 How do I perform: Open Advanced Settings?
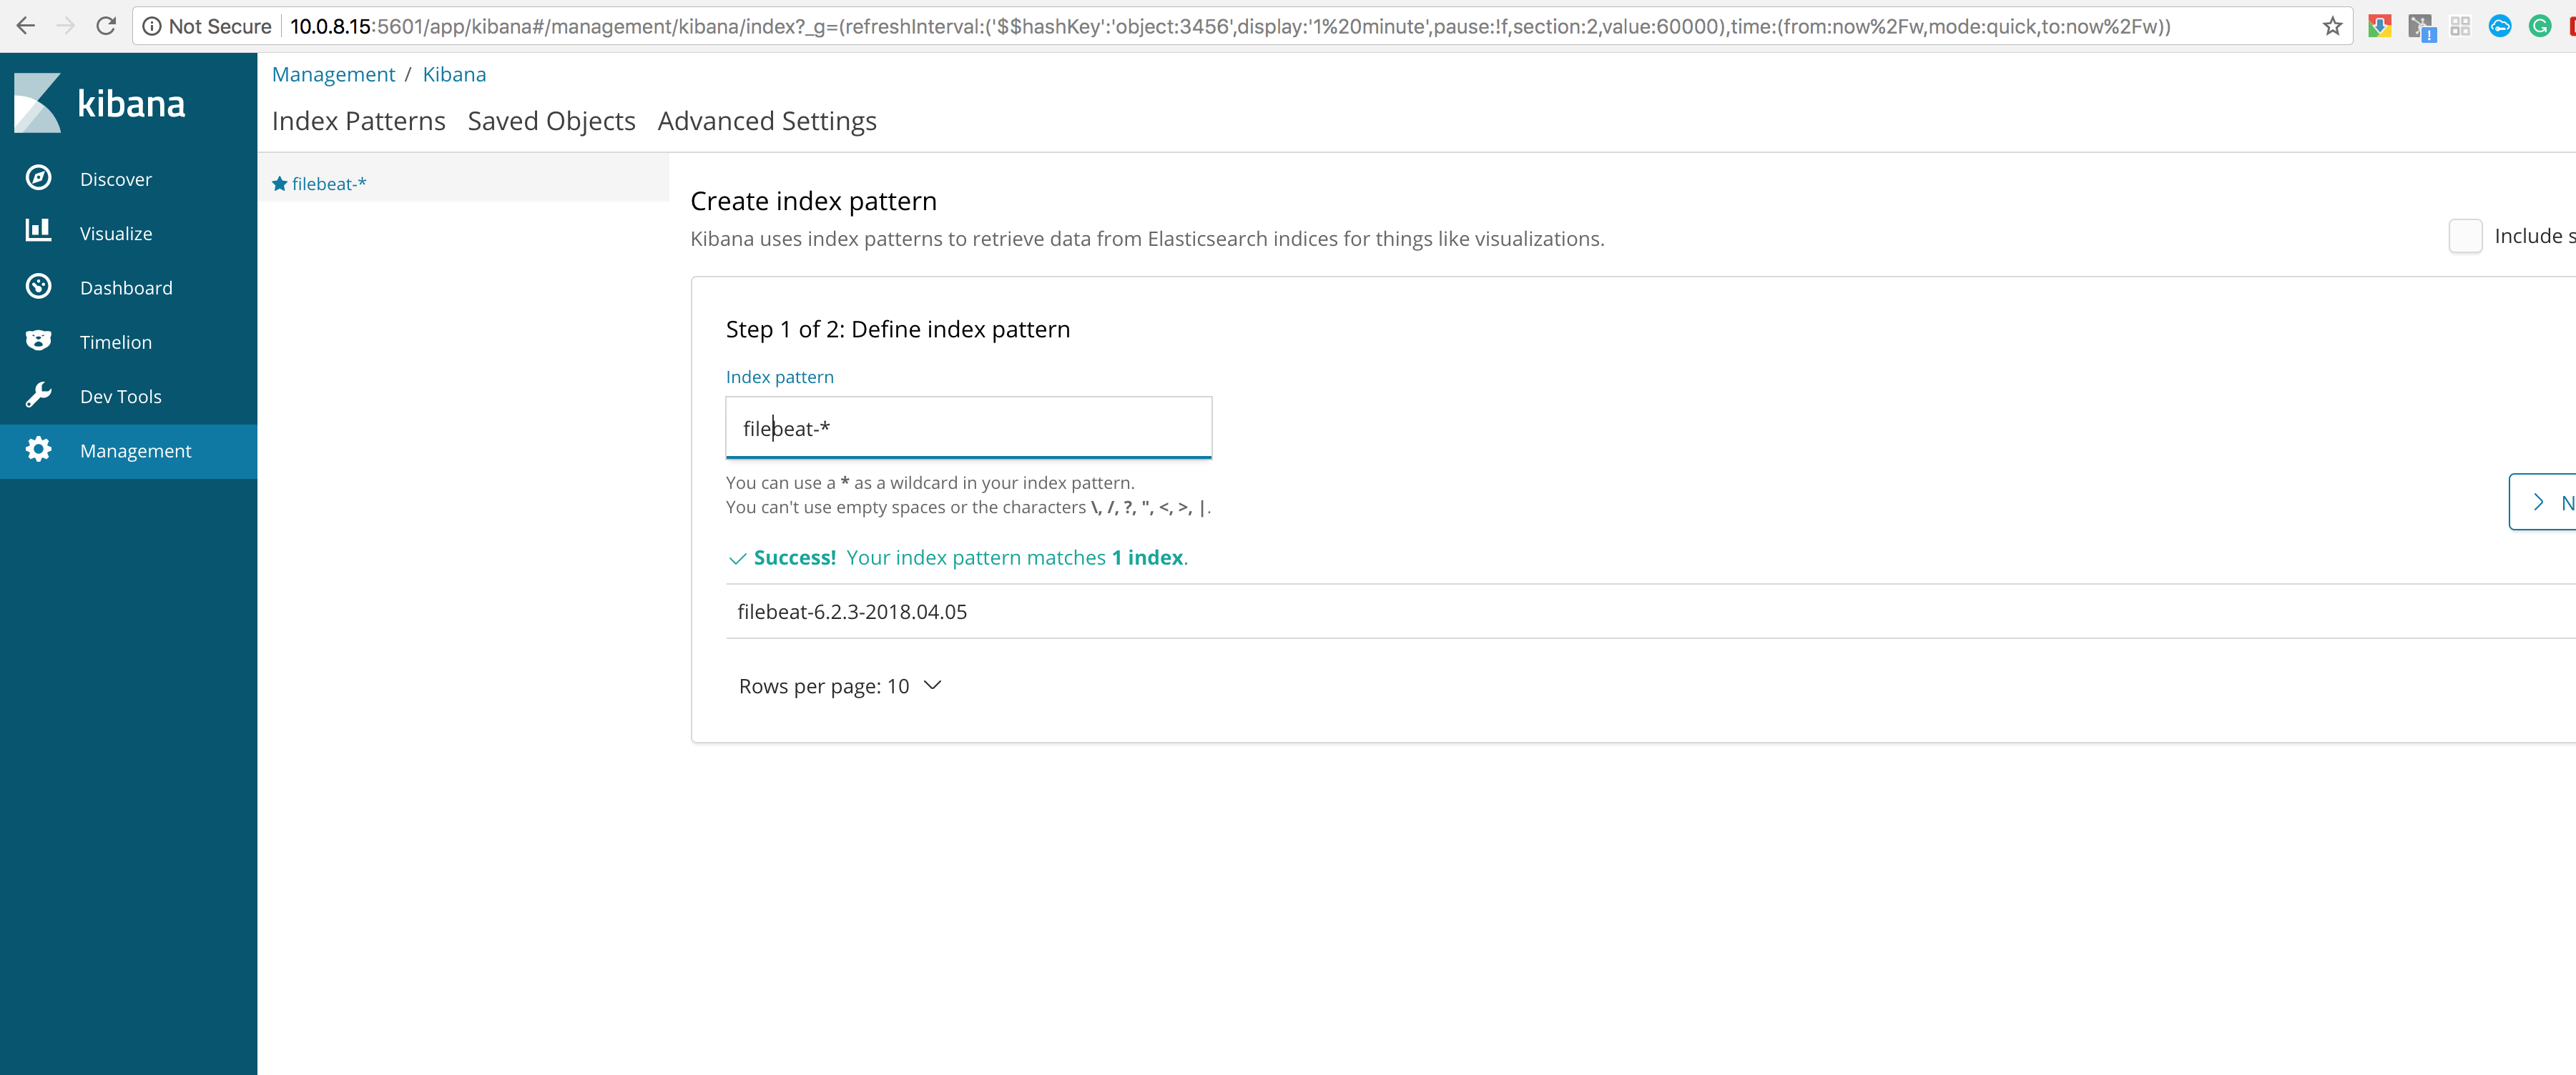766,121
